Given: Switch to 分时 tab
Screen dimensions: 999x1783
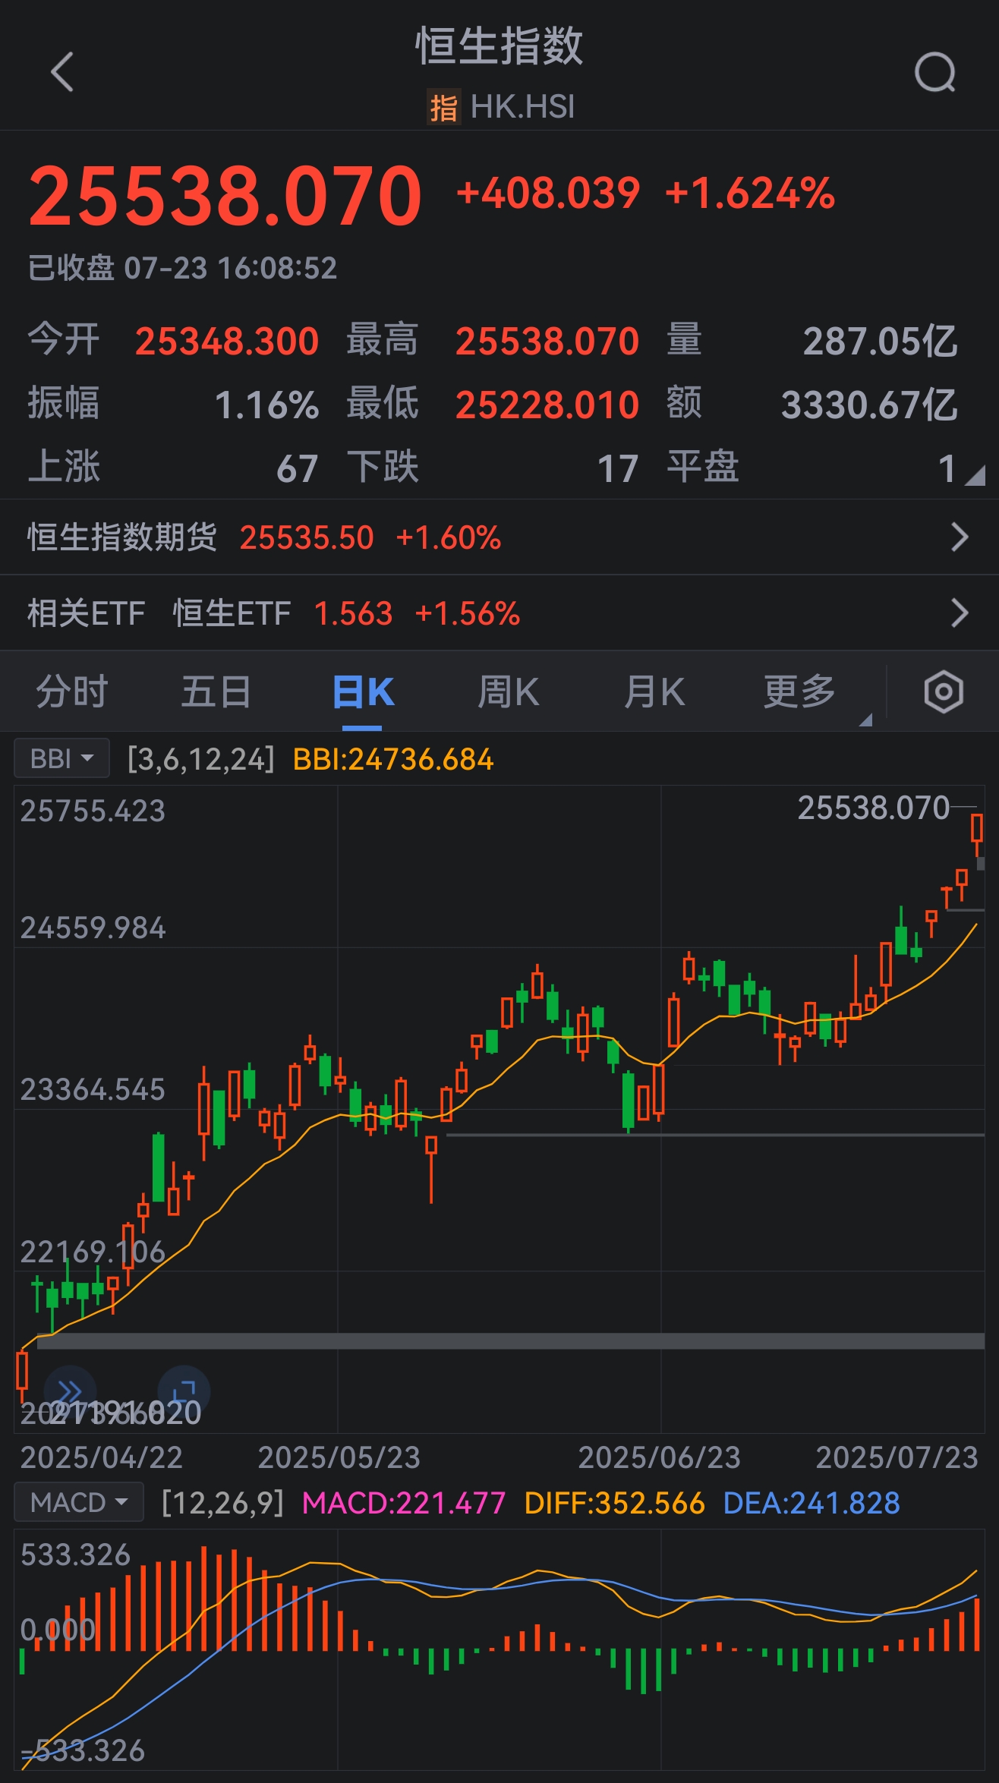Looking at the screenshot, I should tap(72, 691).
